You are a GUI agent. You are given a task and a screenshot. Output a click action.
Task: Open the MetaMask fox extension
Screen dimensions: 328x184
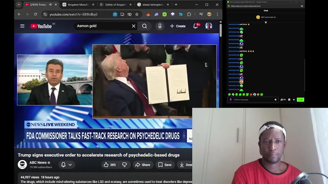[x=148, y=14]
